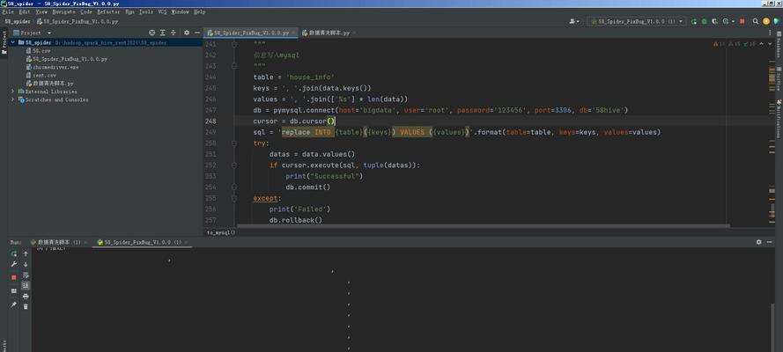The image size is (783, 352).
Task: Click down-the-stack-trace arrow
Action: [26, 264]
